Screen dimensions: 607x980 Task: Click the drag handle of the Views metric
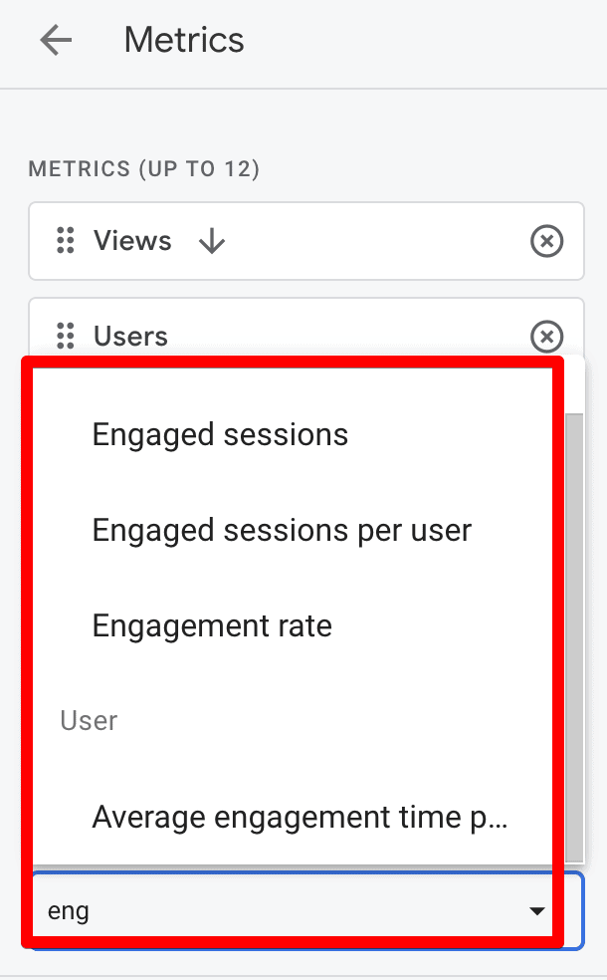(65, 241)
